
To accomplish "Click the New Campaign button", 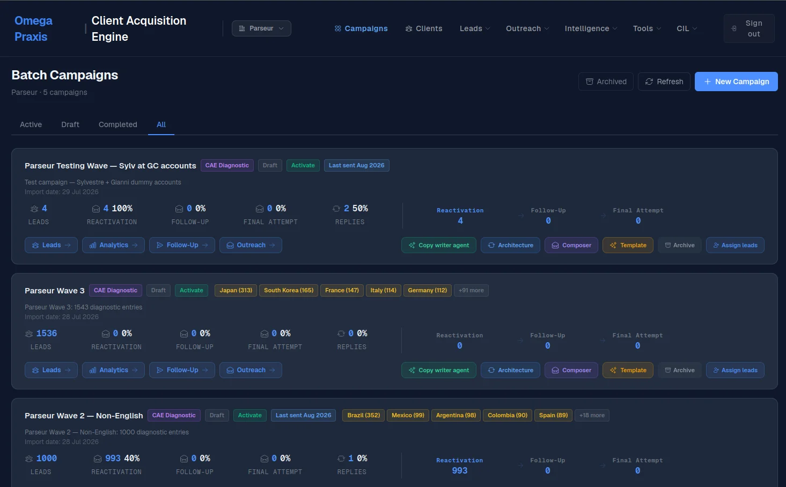I will pyautogui.click(x=736, y=82).
